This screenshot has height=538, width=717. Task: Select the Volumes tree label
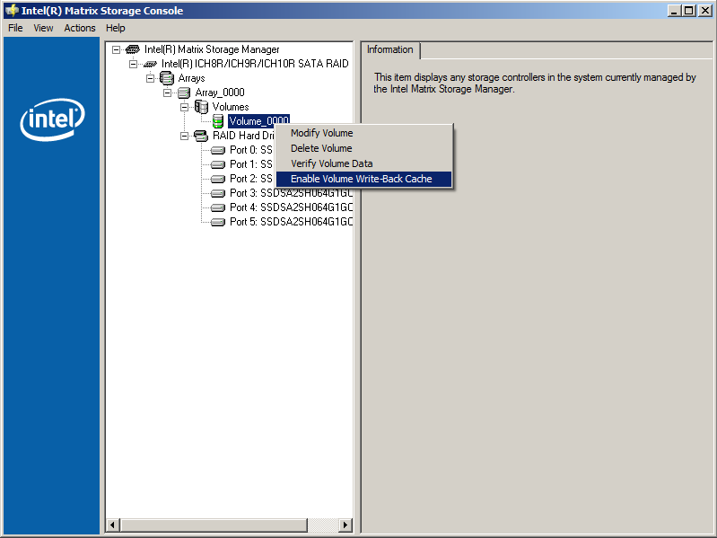click(x=231, y=107)
